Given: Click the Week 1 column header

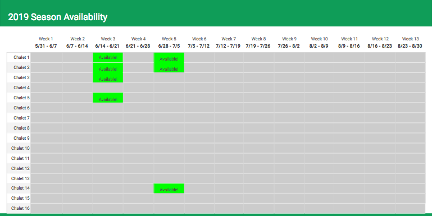Looking at the screenshot, I should pos(46,43).
